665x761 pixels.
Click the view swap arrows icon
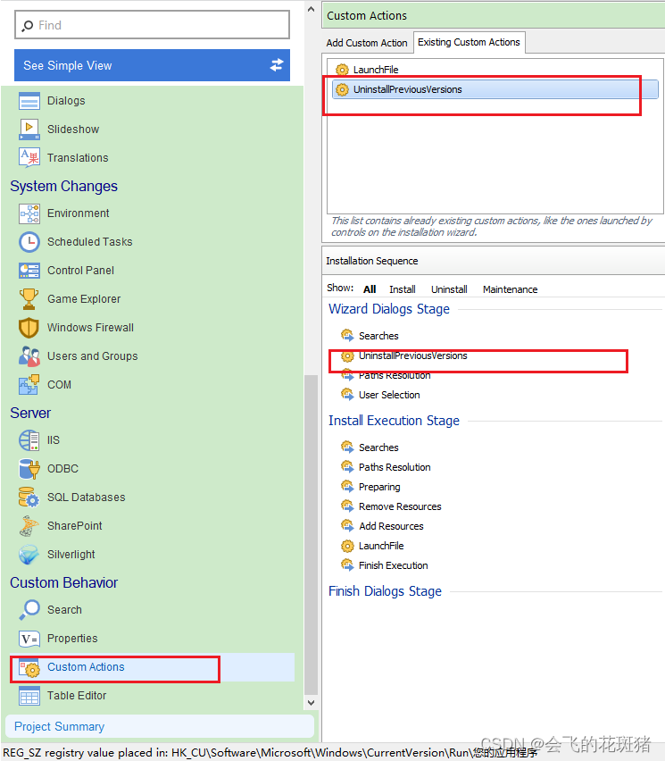(x=277, y=65)
